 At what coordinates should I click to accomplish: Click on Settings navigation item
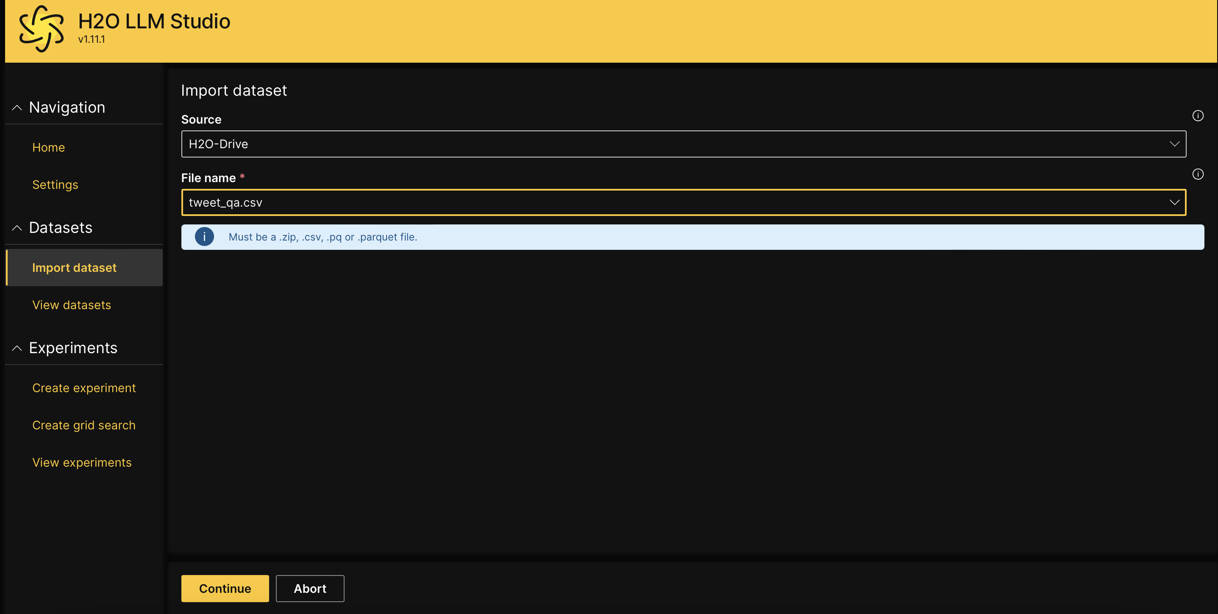[x=55, y=184]
